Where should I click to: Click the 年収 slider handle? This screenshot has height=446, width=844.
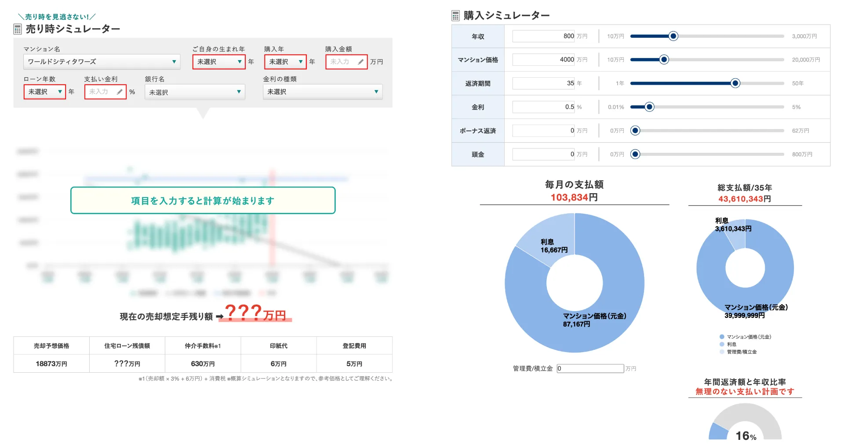pyautogui.click(x=673, y=36)
